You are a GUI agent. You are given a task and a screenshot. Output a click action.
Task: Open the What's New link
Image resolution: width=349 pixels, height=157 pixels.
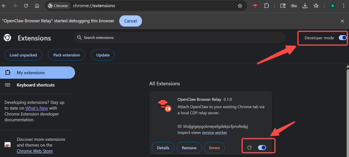[37, 108]
